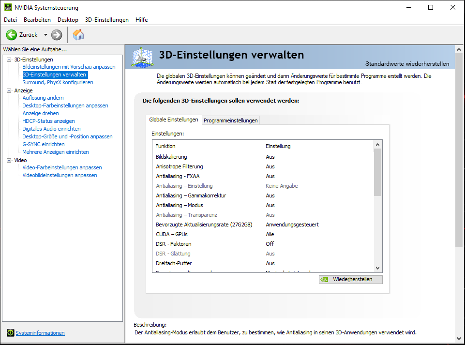Screen dimensions: 465x345
Task: Click the main page scroll-up arrow
Action: point(459,49)
